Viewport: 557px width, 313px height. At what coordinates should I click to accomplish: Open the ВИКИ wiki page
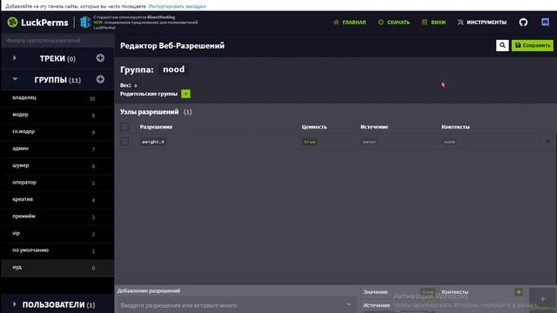(x=433, y=23)
